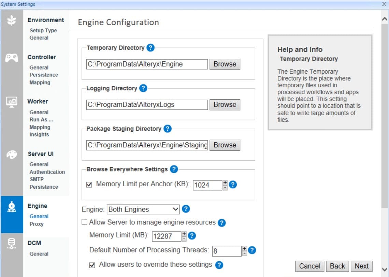Open the Environment section via the leaf icon
The image size is (389, 277).
pos(12,20)
